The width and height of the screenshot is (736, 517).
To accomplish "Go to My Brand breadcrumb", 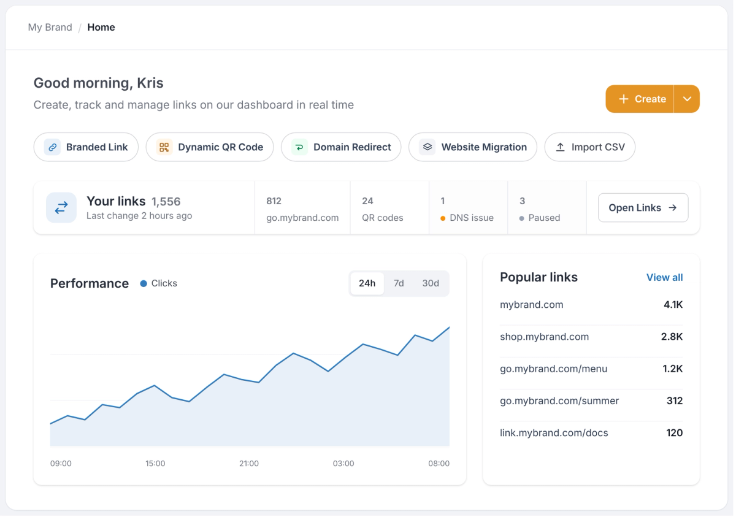I will pos(50,27).
